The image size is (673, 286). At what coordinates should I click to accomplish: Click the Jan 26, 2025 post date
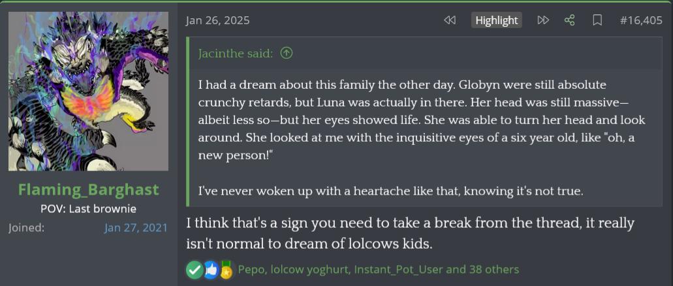coord(217,20)
